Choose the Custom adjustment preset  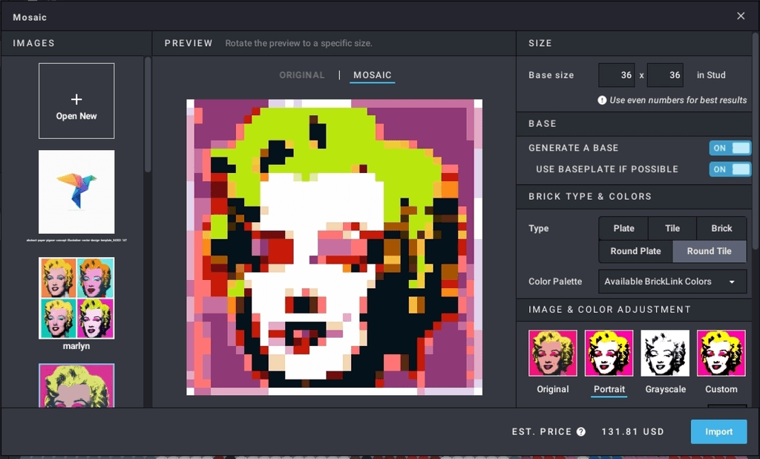721,354
